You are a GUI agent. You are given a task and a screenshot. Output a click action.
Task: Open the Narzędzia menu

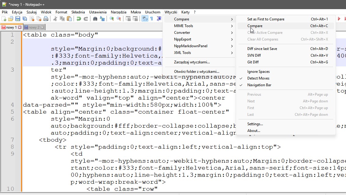click(x=118, y=12)
